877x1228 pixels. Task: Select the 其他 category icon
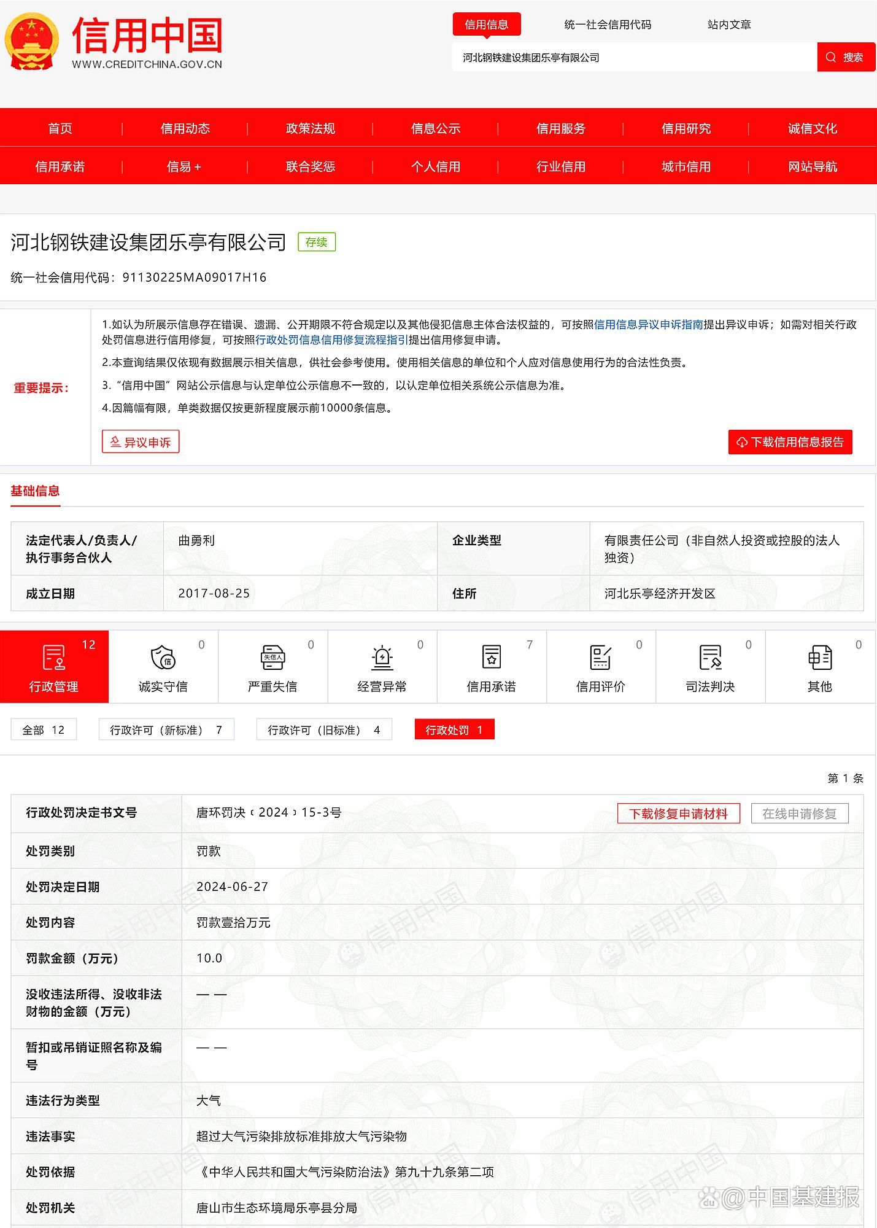pyautogui.click(x=820, y=657)
